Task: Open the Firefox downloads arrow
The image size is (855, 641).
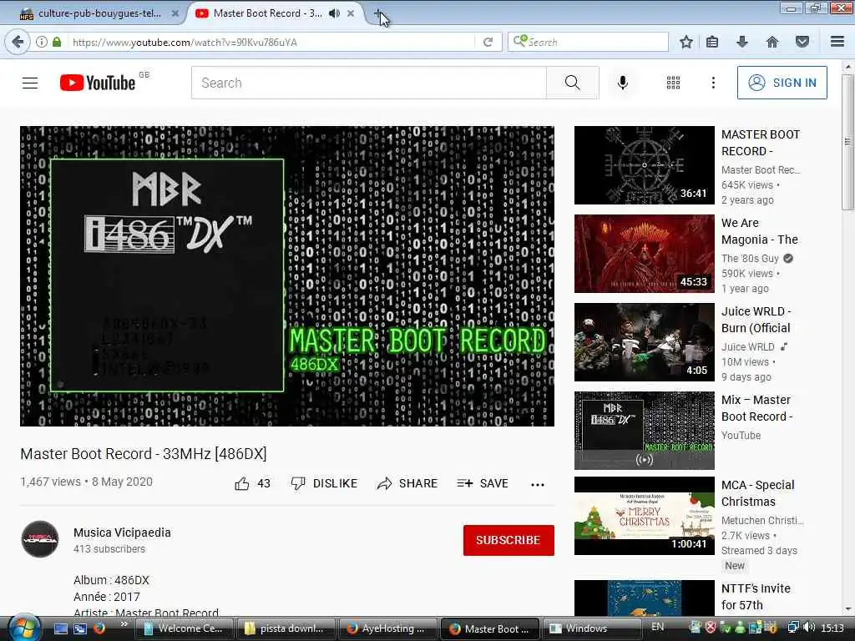Action: click(x=742, y=42)
